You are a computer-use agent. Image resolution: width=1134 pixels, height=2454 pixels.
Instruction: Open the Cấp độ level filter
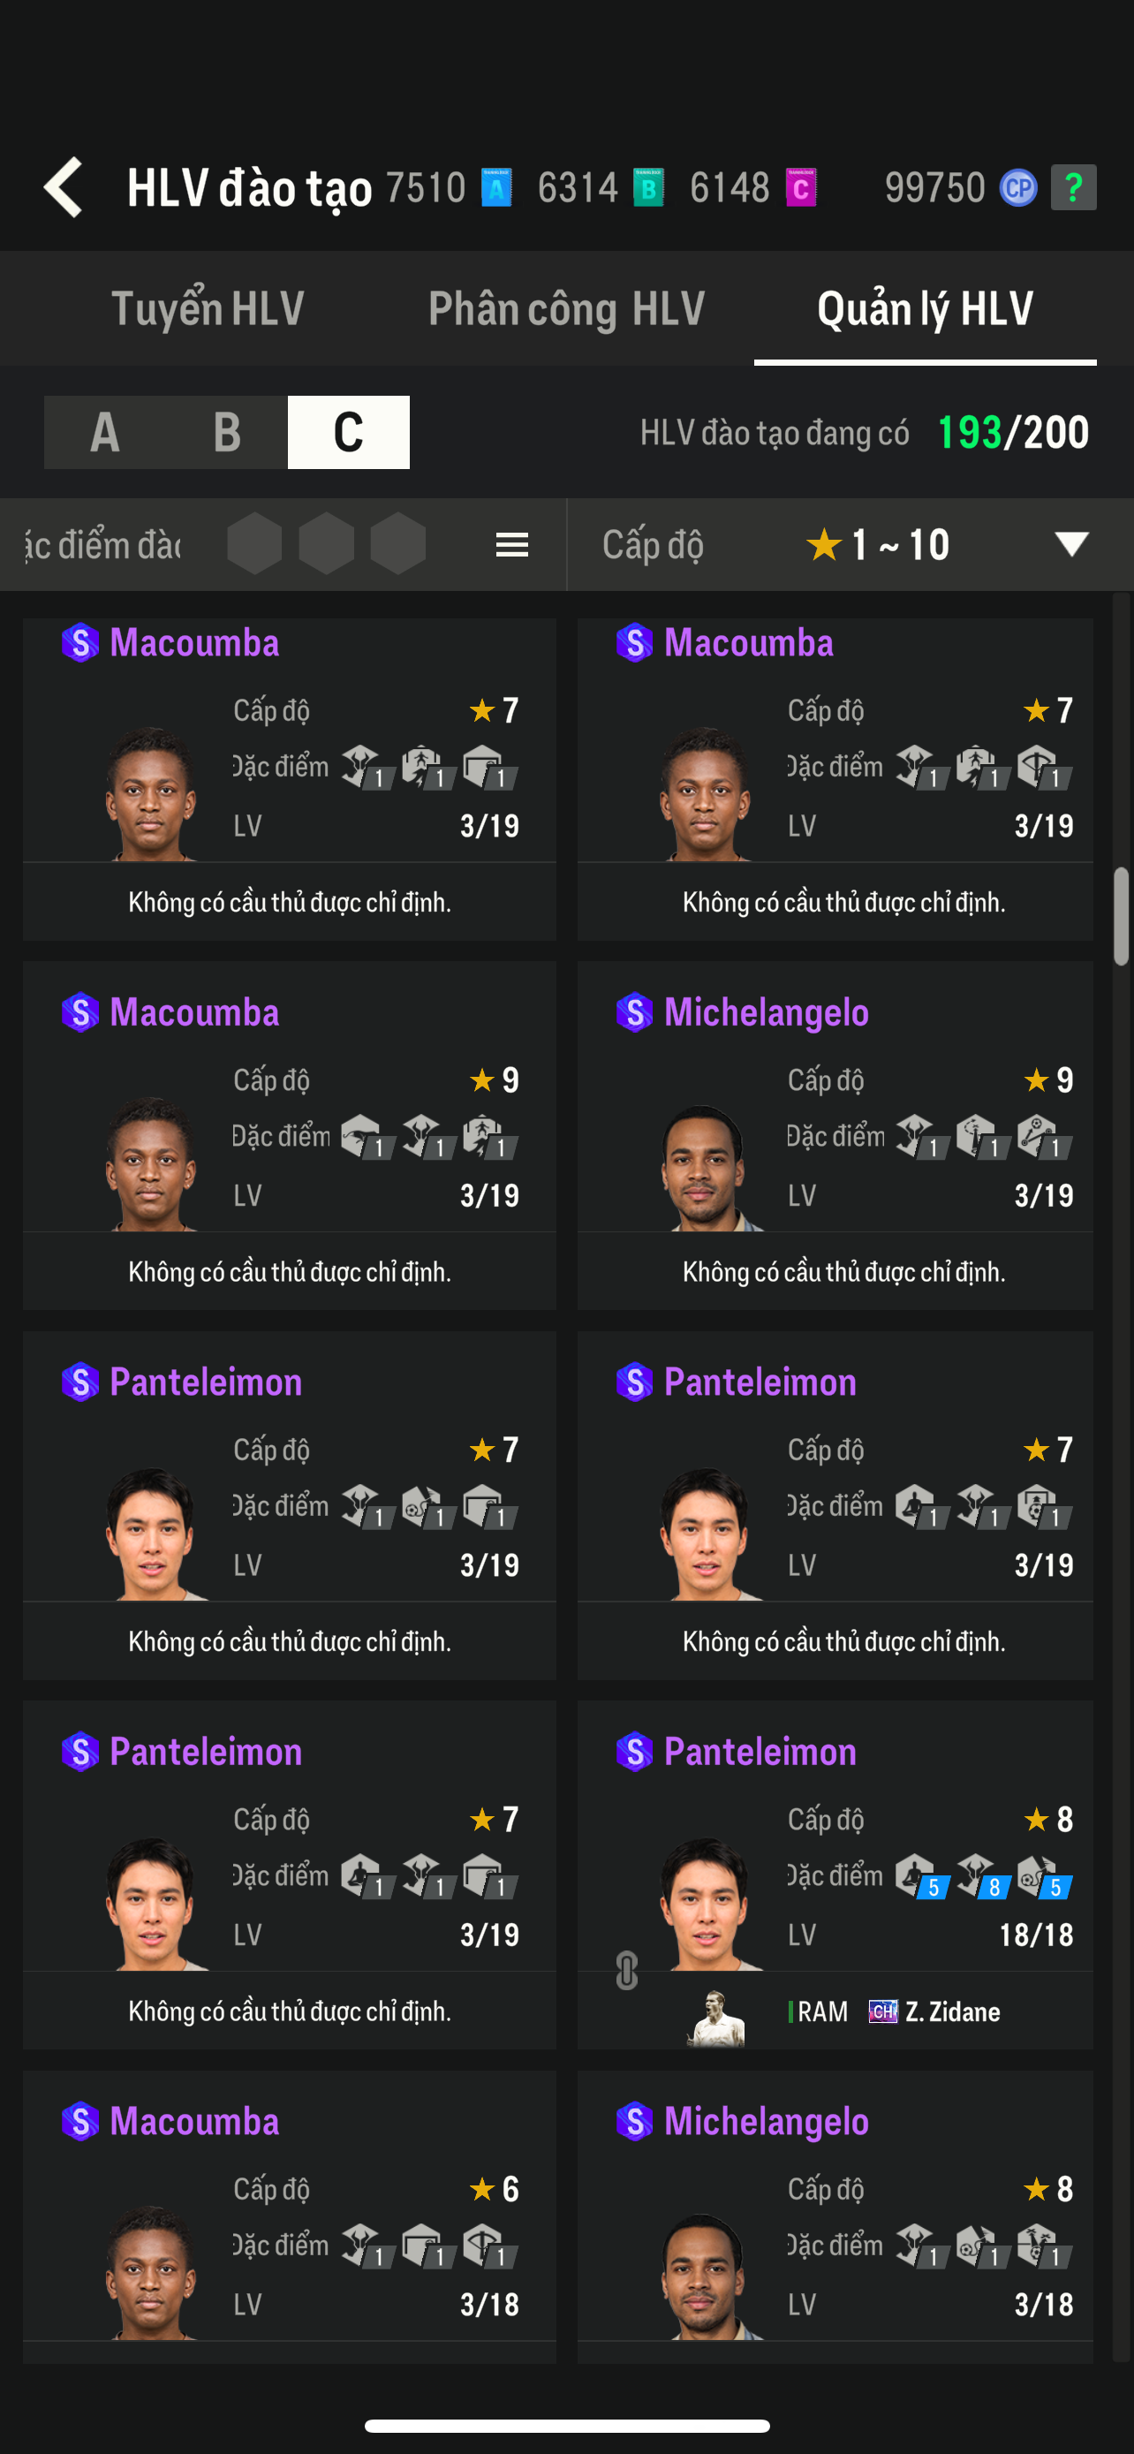[654, 544]
